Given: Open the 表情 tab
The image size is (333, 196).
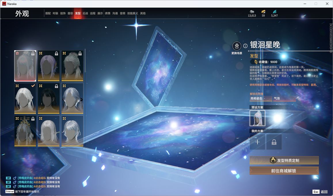Looking at the screenshot, I should point(108,13).
